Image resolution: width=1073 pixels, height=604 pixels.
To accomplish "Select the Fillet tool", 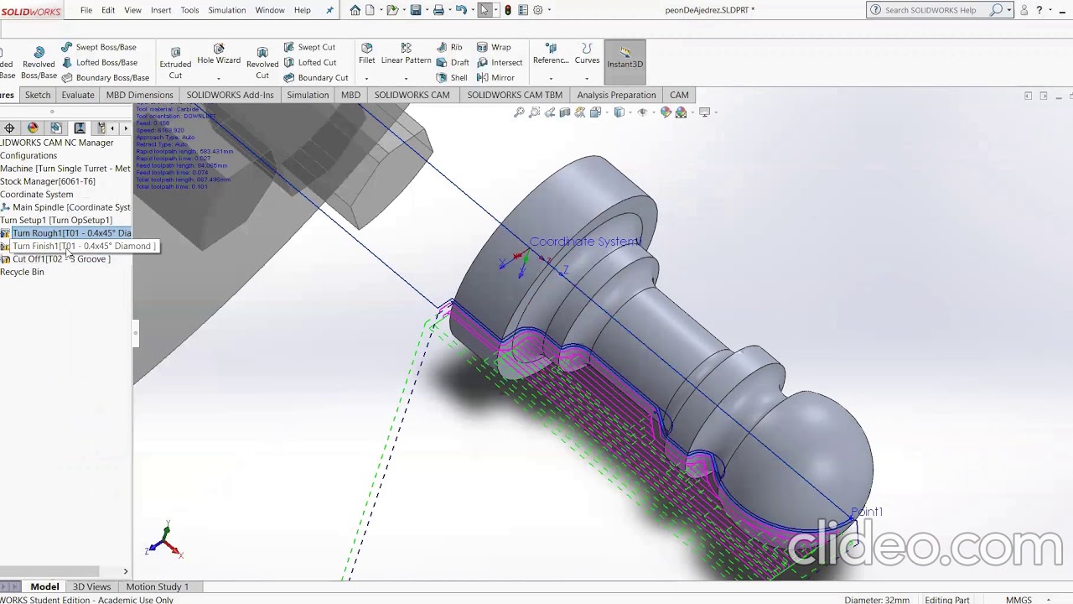I will click(x=366, y=55).
